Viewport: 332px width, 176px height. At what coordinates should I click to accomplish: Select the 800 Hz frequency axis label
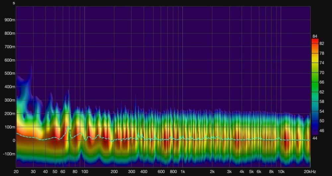[173, 172]
